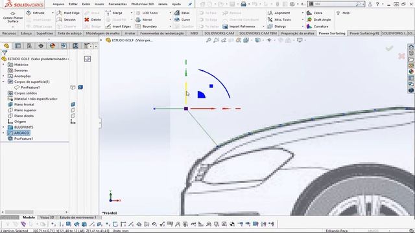Expand the BLUEPRINTS folder
Viewport: 415px width, 233px height.
(x=3, y=128)
